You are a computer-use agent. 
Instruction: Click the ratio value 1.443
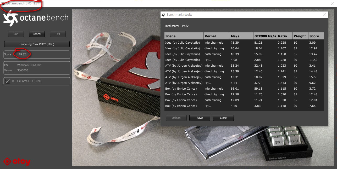282,83
